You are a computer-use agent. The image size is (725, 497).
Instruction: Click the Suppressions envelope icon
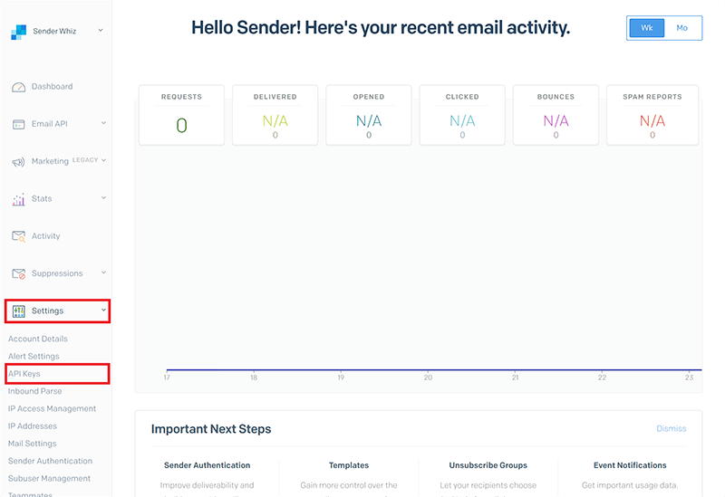[x=18, y=273]
